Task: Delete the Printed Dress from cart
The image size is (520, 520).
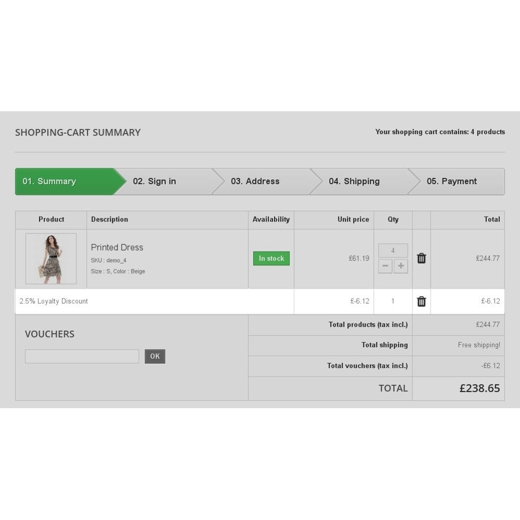Action: pyautogui.click(x=421, y=258)
